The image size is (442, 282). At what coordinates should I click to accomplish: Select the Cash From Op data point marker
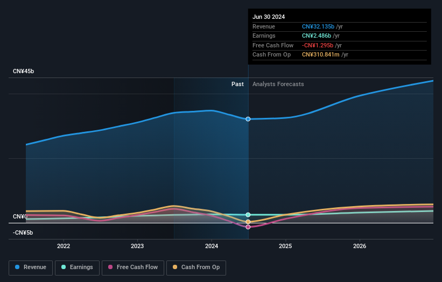tap(248, 222)
